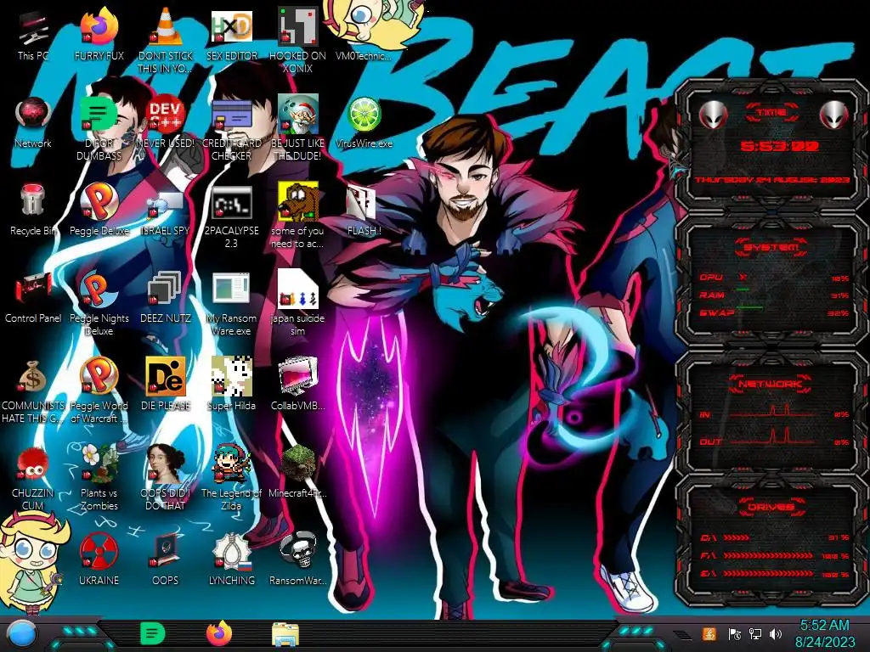
Task: Select the 2PACALYPSE 2.3 console icon
Action: tap(231, 216)
